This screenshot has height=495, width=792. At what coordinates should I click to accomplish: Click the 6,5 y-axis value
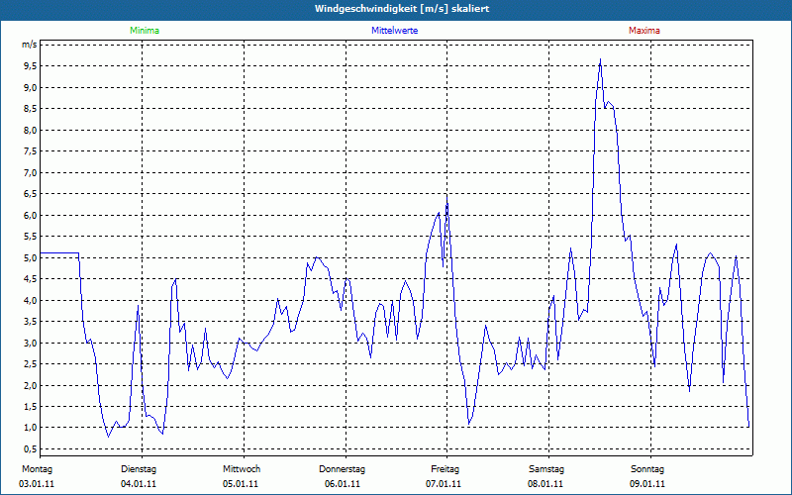(x=30, y=194)
